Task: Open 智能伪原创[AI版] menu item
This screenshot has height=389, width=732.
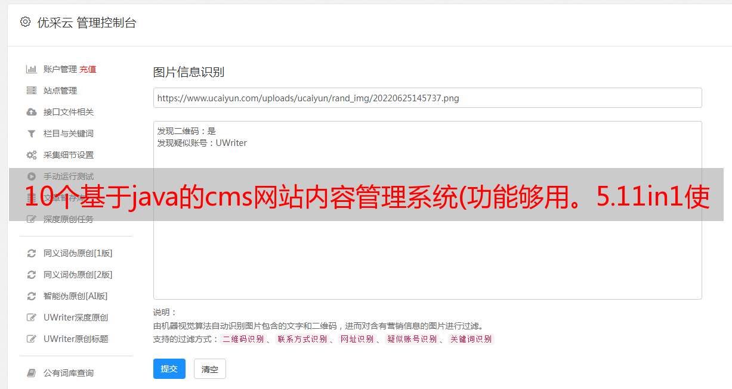Action: pos(75,296)
